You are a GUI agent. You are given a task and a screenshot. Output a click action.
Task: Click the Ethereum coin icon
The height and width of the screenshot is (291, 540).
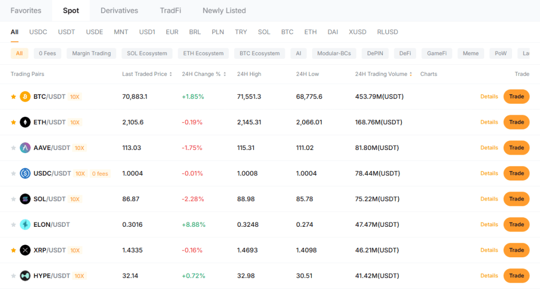coord(25,122)
